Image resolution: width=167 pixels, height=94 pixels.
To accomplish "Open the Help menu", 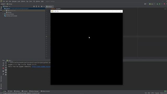I will [42, 1].
